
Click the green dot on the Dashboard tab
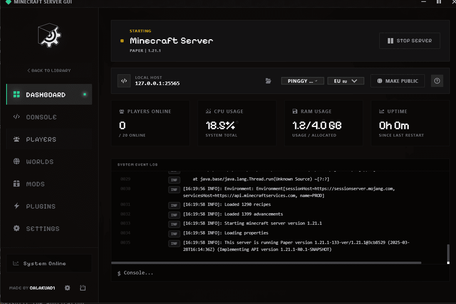click(x=85, y=94)
